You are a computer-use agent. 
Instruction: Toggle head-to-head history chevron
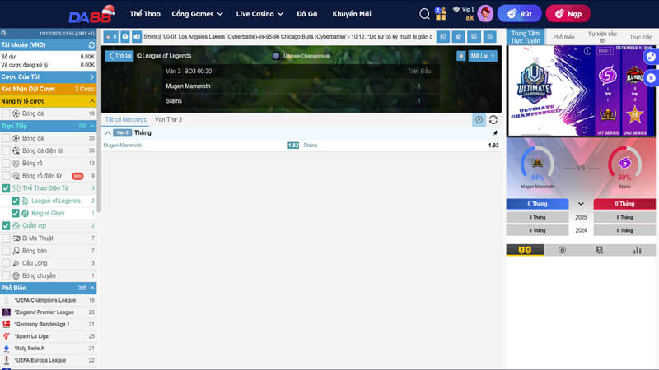pyautogui.click(x=581, y=204)
